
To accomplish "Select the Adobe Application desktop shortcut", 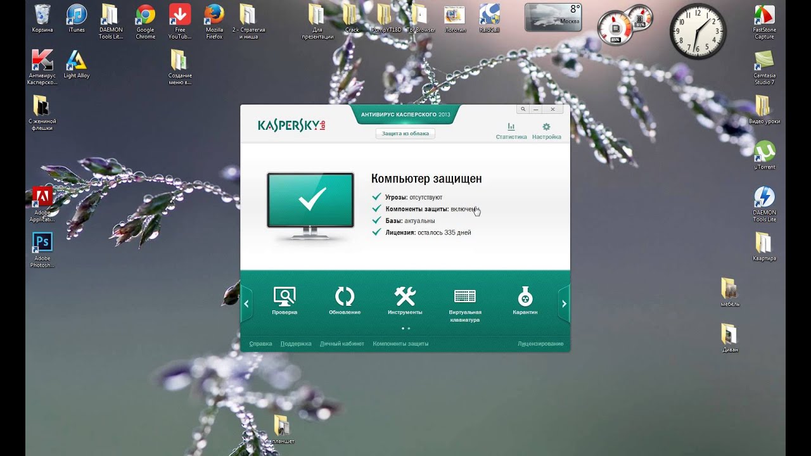I will [42, 205].
